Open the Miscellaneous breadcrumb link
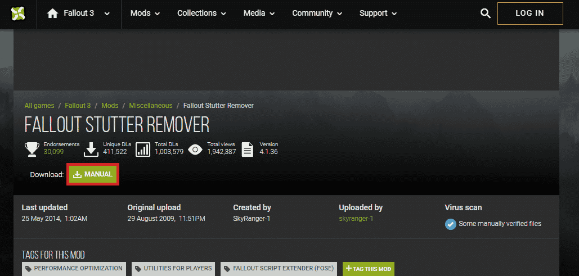This screenshot has width=579, height=276. pos(151,106)
